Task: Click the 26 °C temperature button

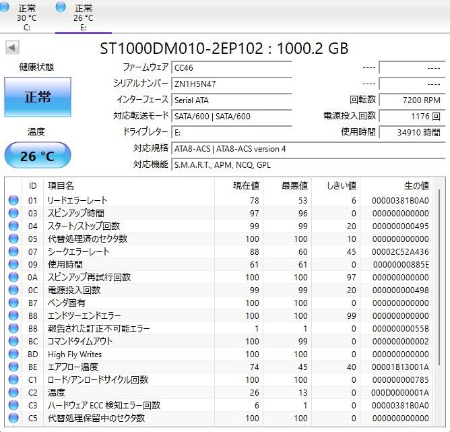Action: 38,156
